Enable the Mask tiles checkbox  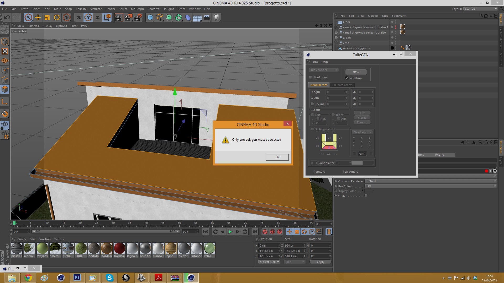311,77
